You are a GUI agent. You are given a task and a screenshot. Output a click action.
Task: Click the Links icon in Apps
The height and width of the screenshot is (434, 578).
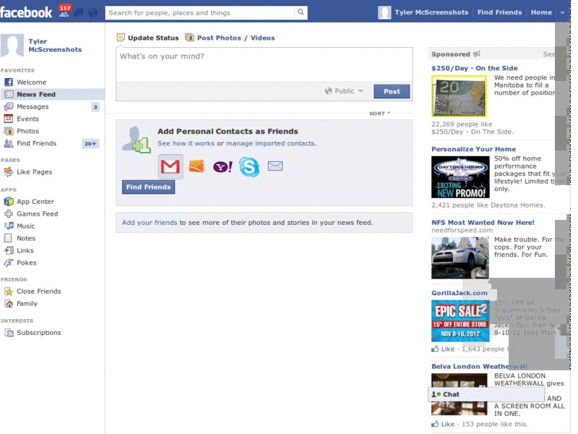pos(9,250)
